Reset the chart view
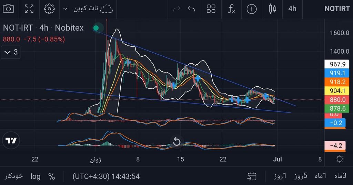Viewport: 353px width, 185px height. point(176,141)
